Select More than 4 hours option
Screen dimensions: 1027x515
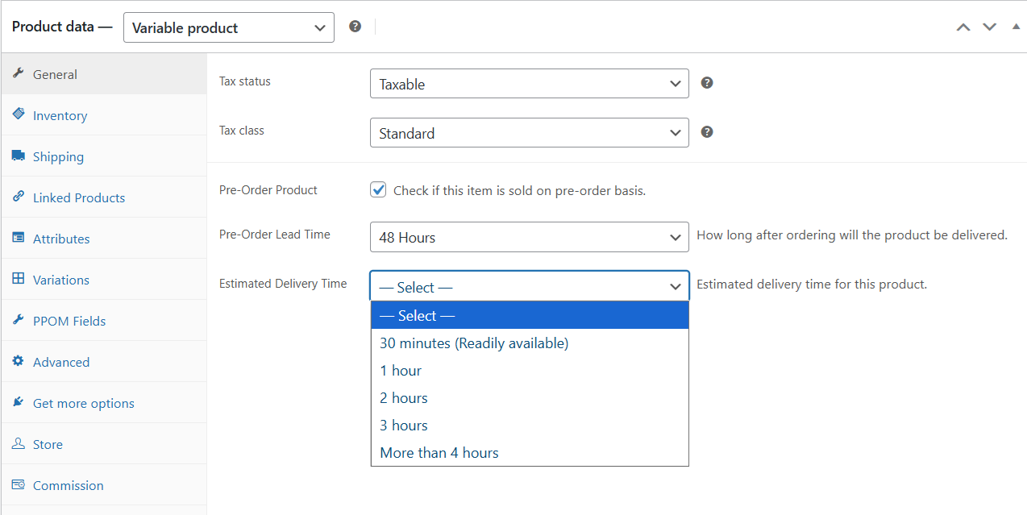pos(439,453)
